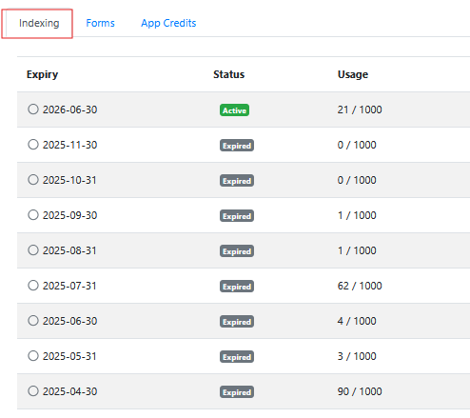This screenshot has height=418, width=470.
Task: Select the 2025-08-31 expiry radio button
Action: [33, 250]
